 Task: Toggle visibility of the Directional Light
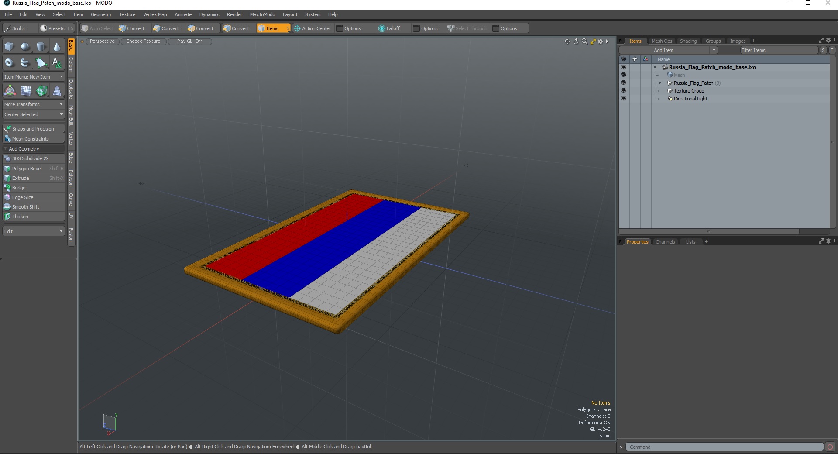pyautogui.click(x=623, y=99)
